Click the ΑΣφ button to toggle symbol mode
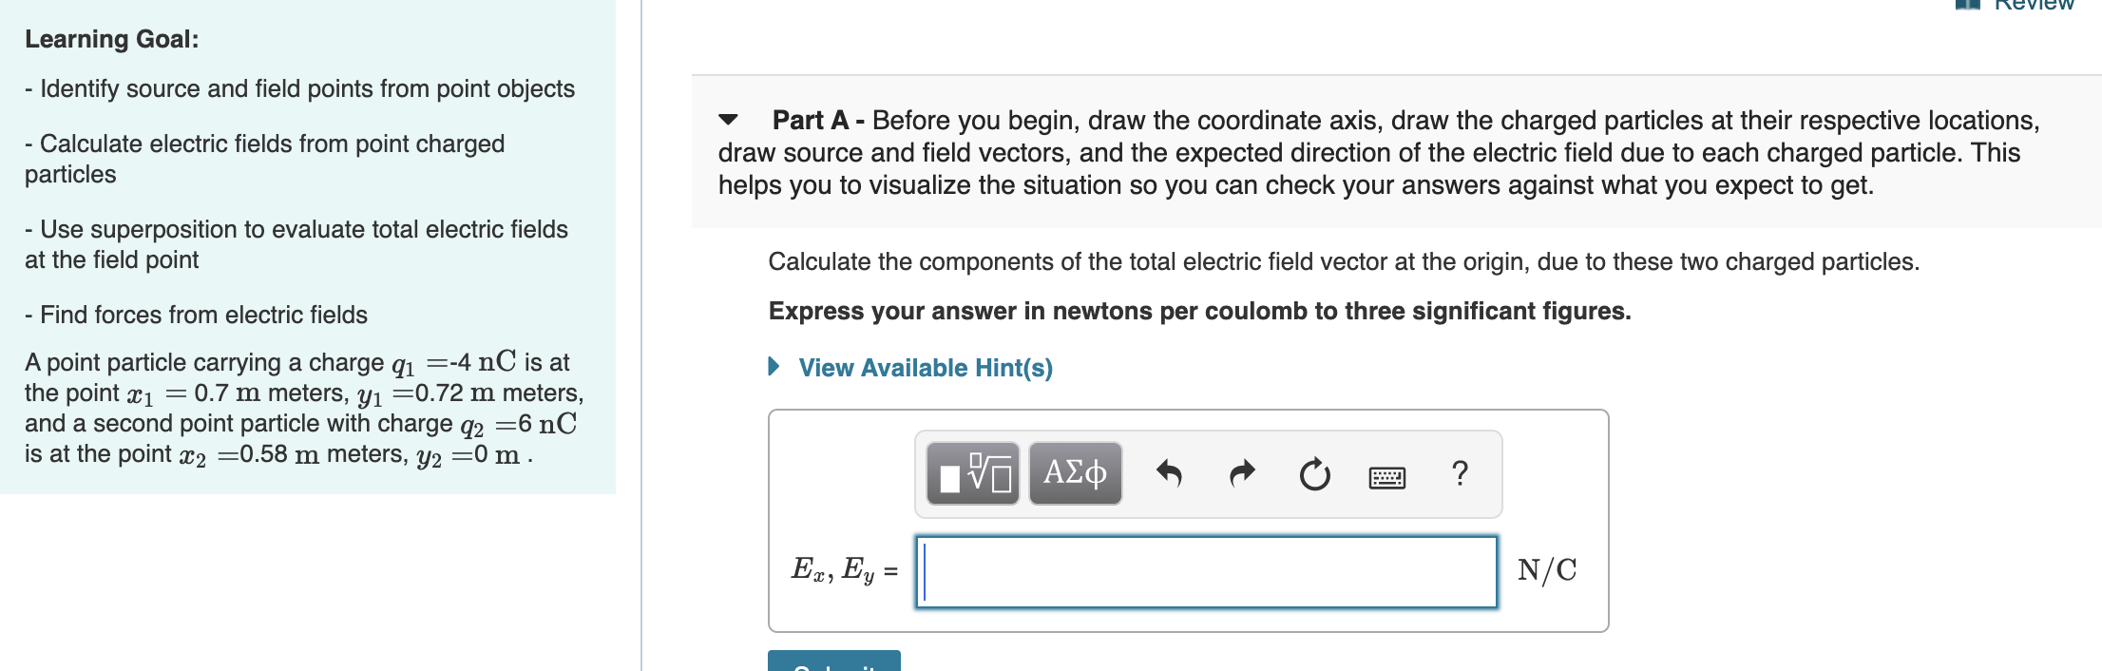Screen dimensions: 2102x671 point(1074,472)
